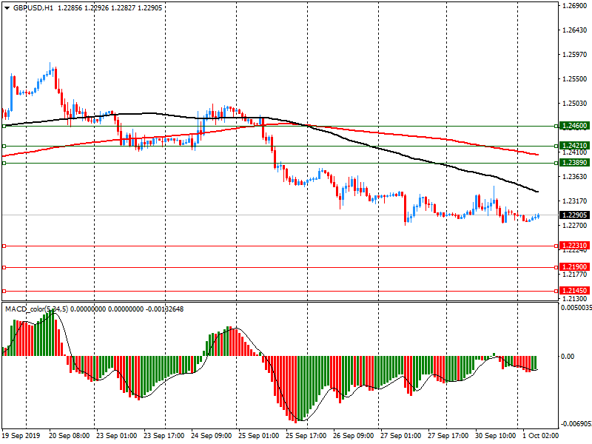
Task: Click the 1.25970 price scale value
Action: coord(575,55)
